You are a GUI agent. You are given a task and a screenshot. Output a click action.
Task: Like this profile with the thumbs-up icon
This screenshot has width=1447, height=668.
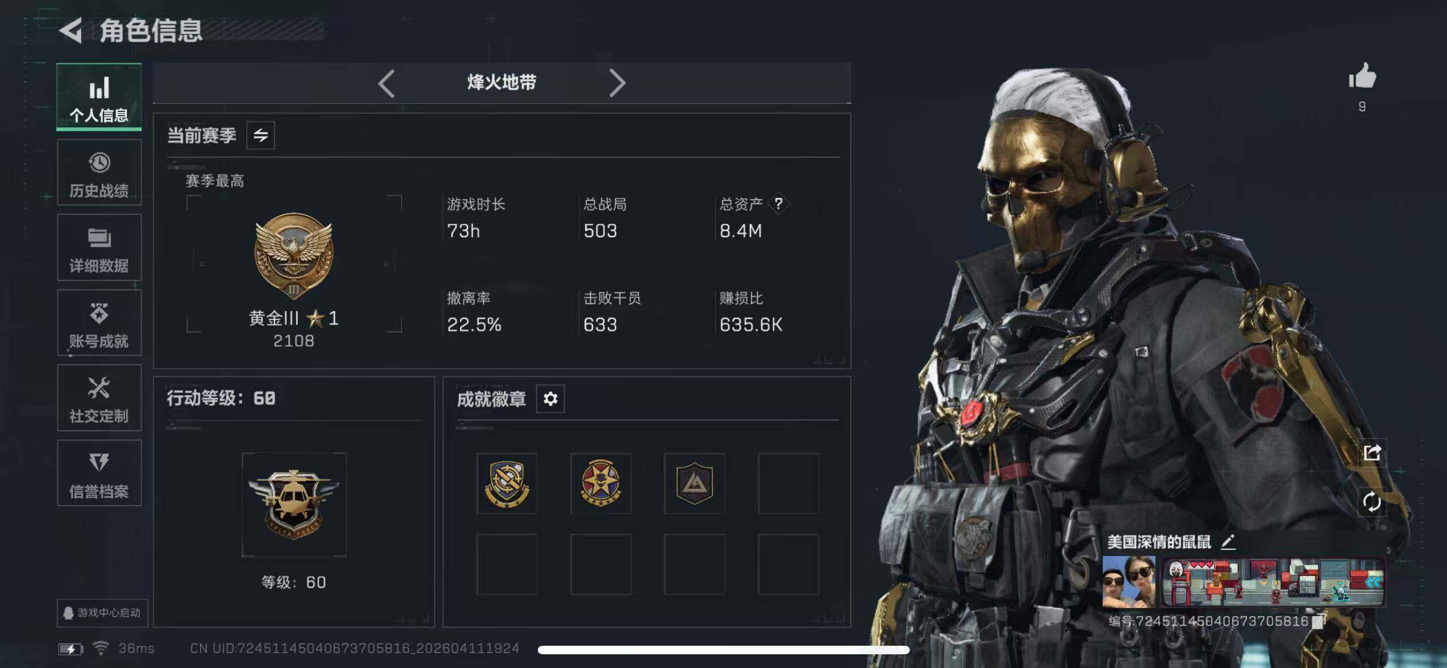click(1362, 76)
